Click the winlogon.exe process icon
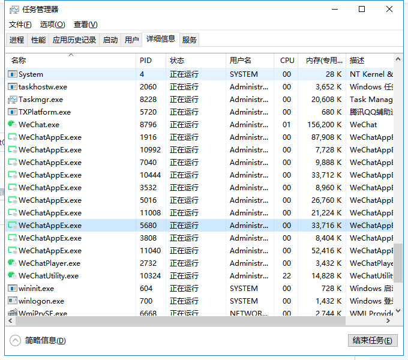This screenshot has height=360, width=408. pyautogui.click(x=12, y=301)
